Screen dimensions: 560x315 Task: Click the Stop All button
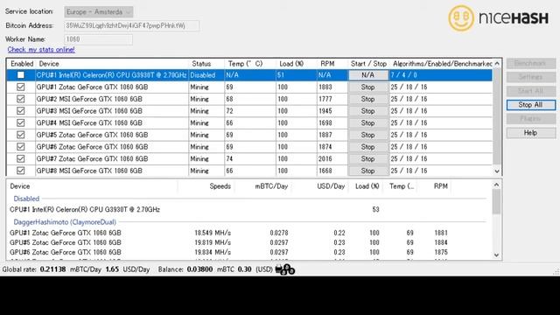[x=531, y=105]
